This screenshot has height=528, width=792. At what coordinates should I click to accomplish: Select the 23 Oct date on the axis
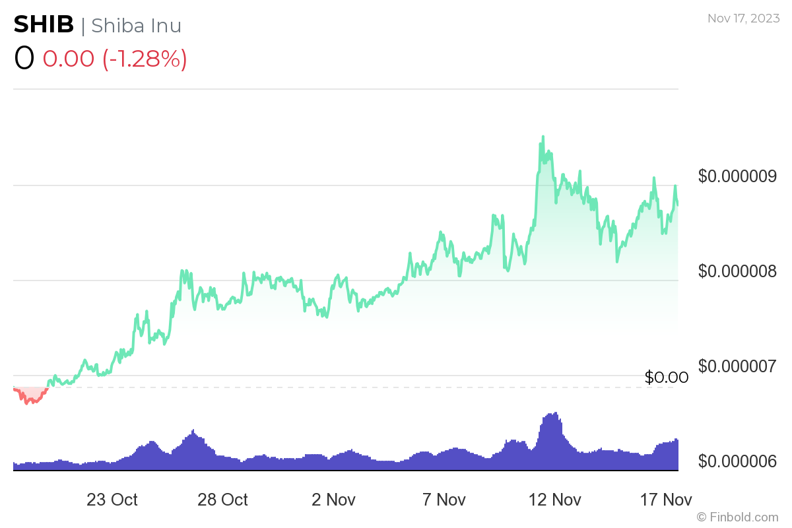pos(112,500)
